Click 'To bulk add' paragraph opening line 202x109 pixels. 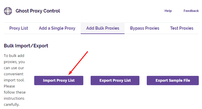coord(14,56)
